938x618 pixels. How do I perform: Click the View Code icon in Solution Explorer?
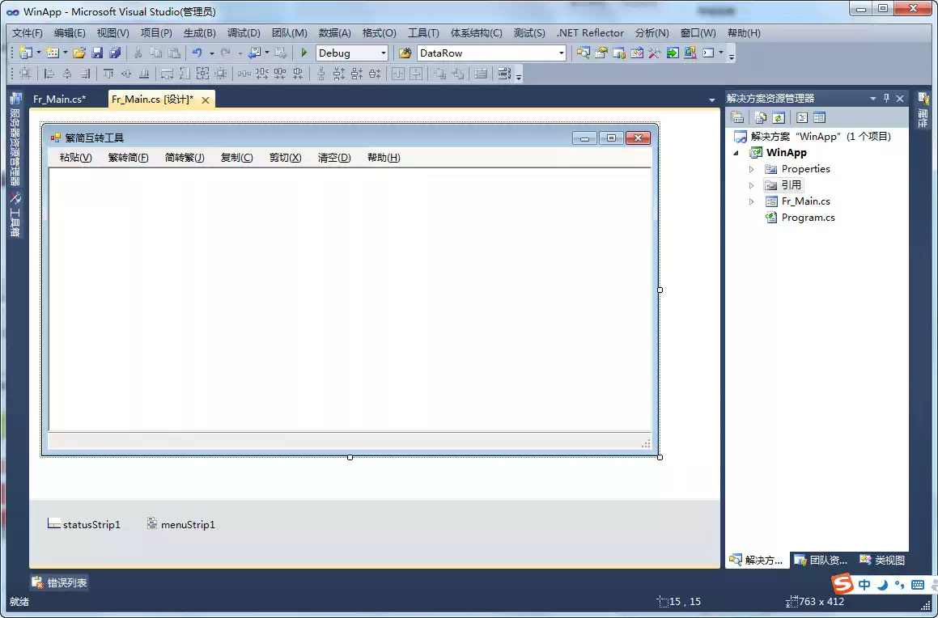800,116
